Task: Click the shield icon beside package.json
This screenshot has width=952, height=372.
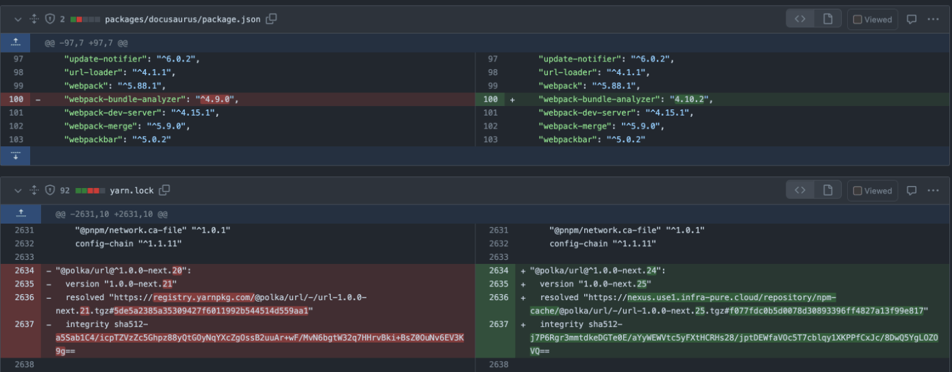Action: point(49,19)
